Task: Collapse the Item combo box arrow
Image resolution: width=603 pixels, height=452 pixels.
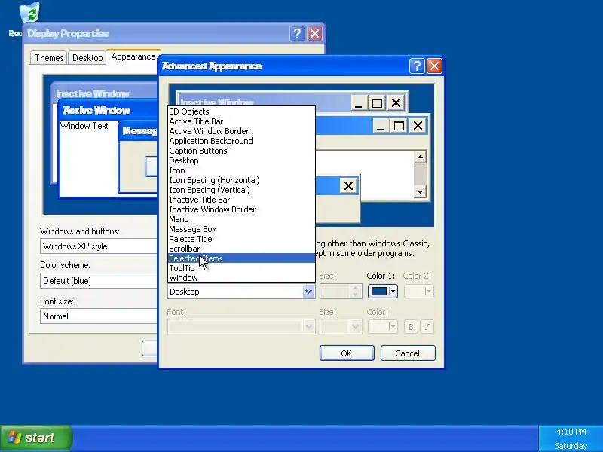Action: (308, 292)
